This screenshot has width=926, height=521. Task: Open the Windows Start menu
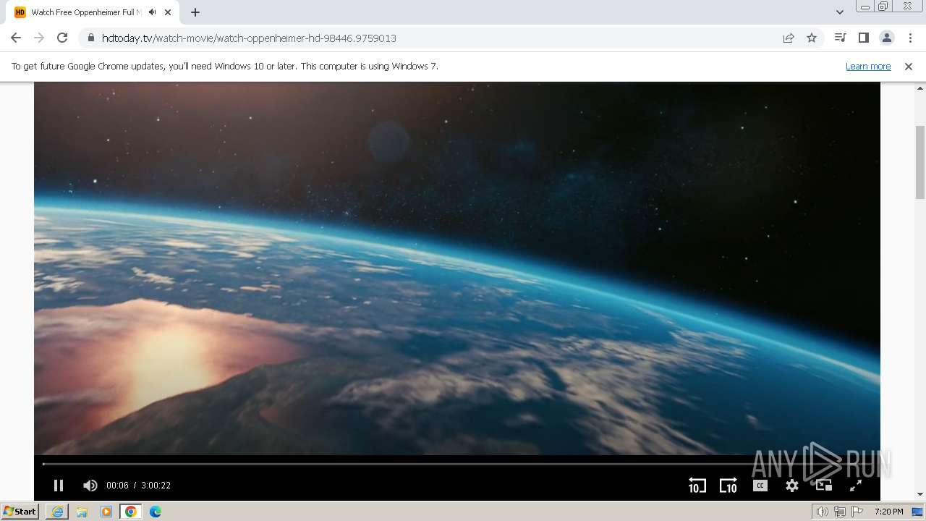coord(20,511)
